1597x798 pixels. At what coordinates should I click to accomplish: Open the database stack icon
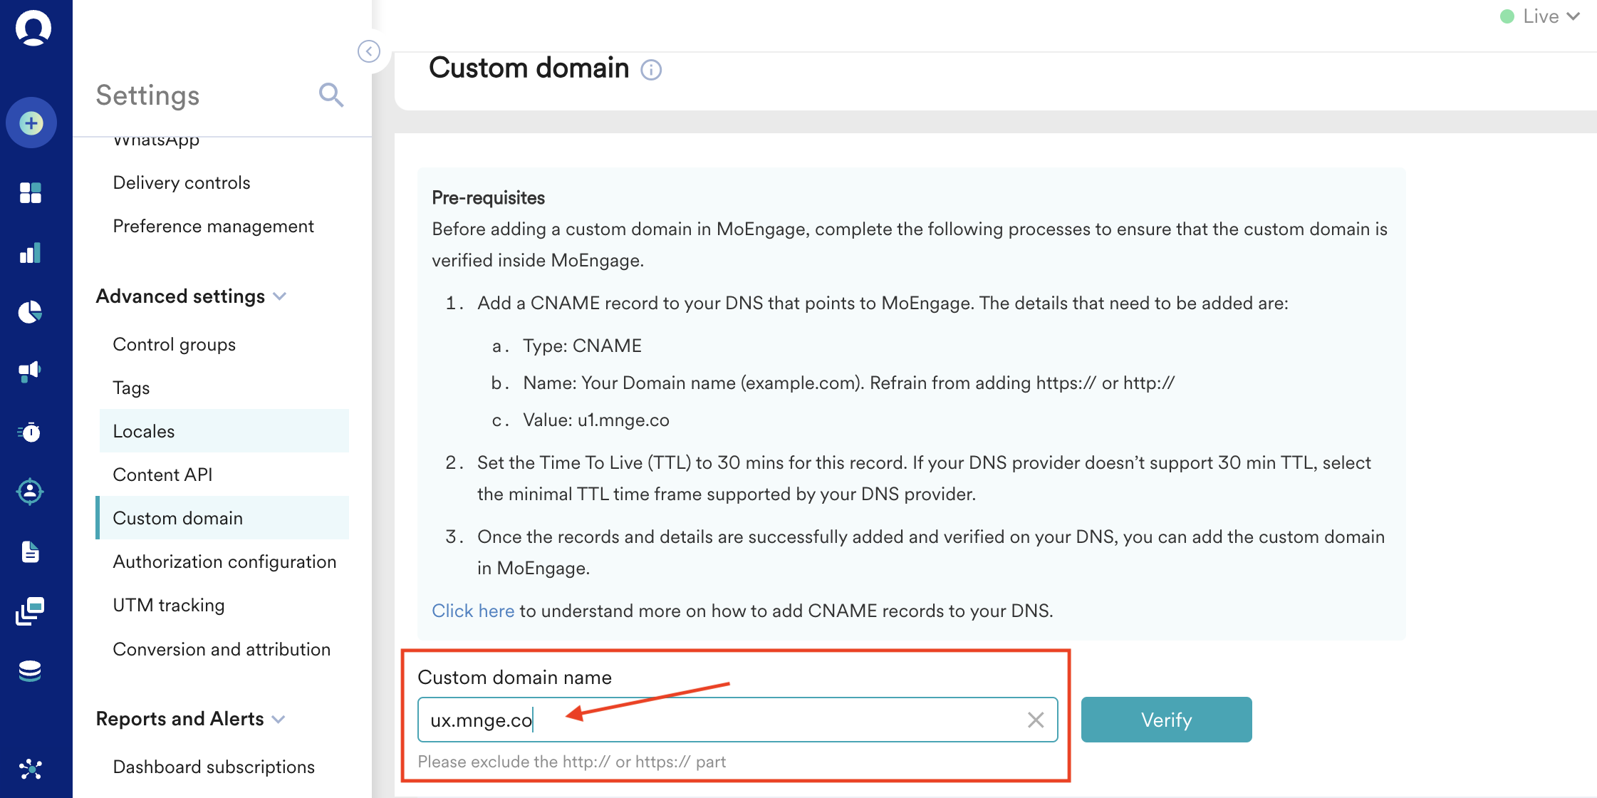tap(31, 670)
